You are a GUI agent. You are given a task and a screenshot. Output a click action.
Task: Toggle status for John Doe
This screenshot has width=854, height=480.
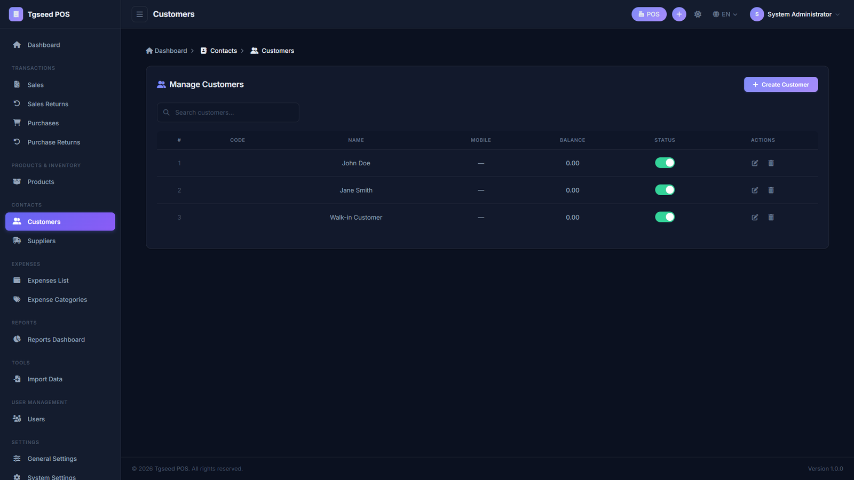[x=665, y=163]
